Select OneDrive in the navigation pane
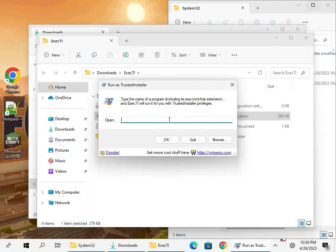Screen dimensions: 336x252 [x=63, y=98]
